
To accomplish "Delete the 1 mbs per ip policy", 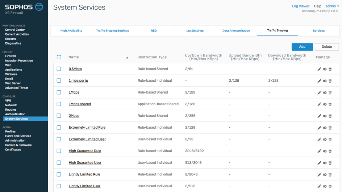I will pyautogui.click(x=330, y=81).
